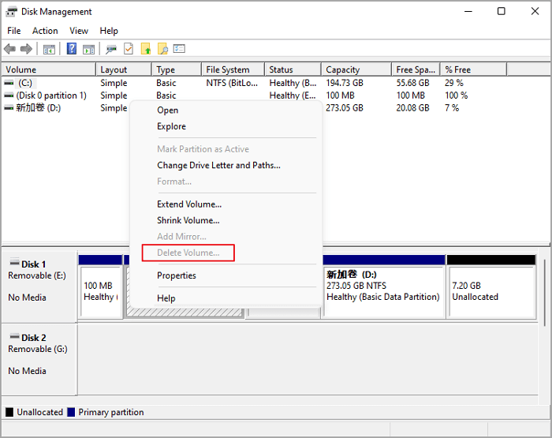Click the Disk 2 Removable (G:) label
Viewport: 552px width, 438px height.
[x=38, y=347]
